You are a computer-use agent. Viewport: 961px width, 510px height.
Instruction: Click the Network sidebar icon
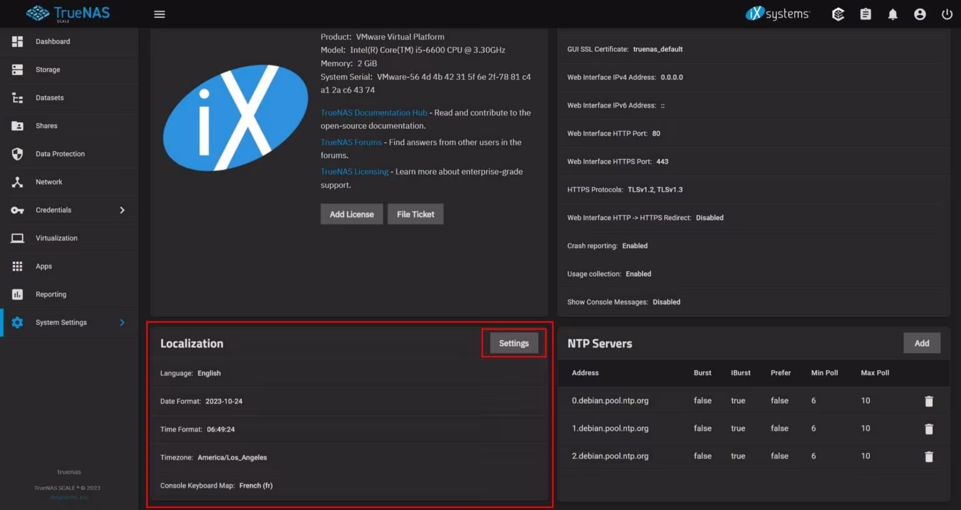(x=18, y=182)
